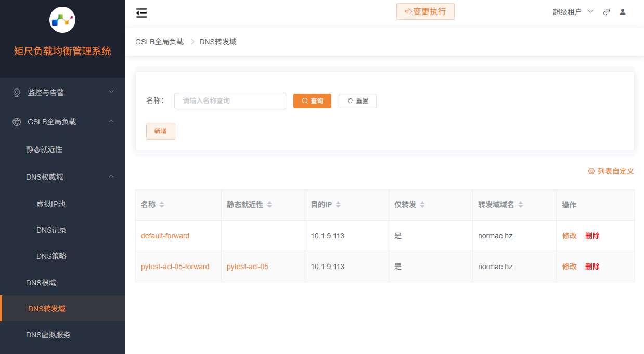The width and height of the screenshot is (644, 354).
Task: Sort by 转发域域名 column sort icon
Action: point(521,205)
